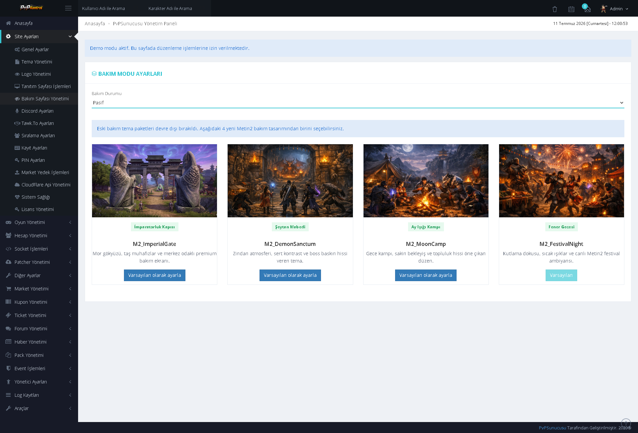
Task: Click the scroll-to-top arrow icon
Action: pyautogui.click(x=626, y=423)
